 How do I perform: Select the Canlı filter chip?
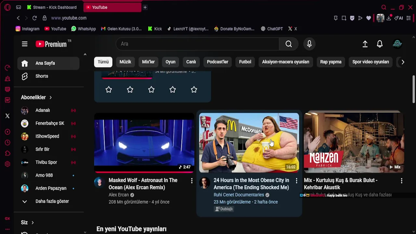coord(191,62)
